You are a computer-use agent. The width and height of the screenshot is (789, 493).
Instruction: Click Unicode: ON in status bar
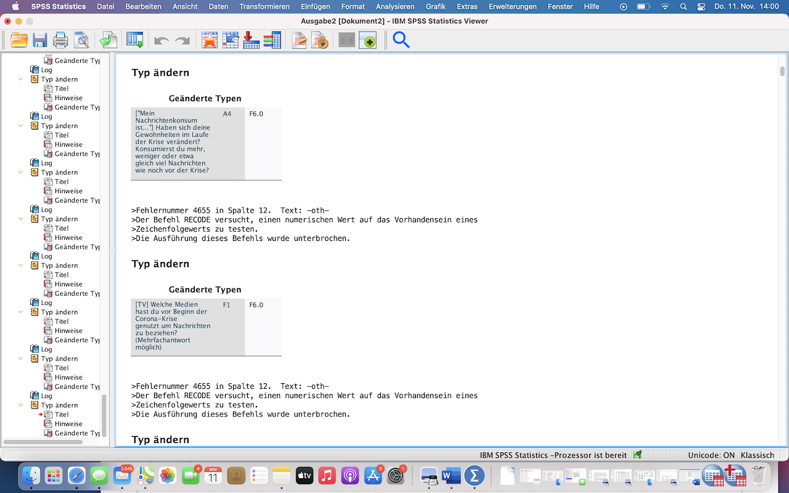click(x=711, y=455)
